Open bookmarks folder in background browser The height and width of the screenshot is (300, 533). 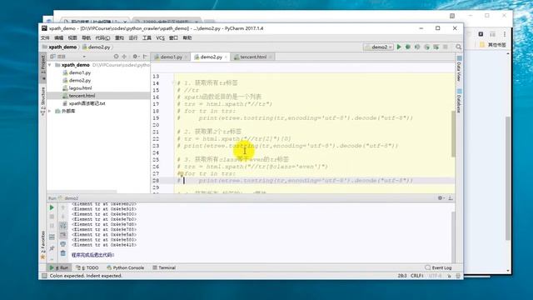pos(493,44)
